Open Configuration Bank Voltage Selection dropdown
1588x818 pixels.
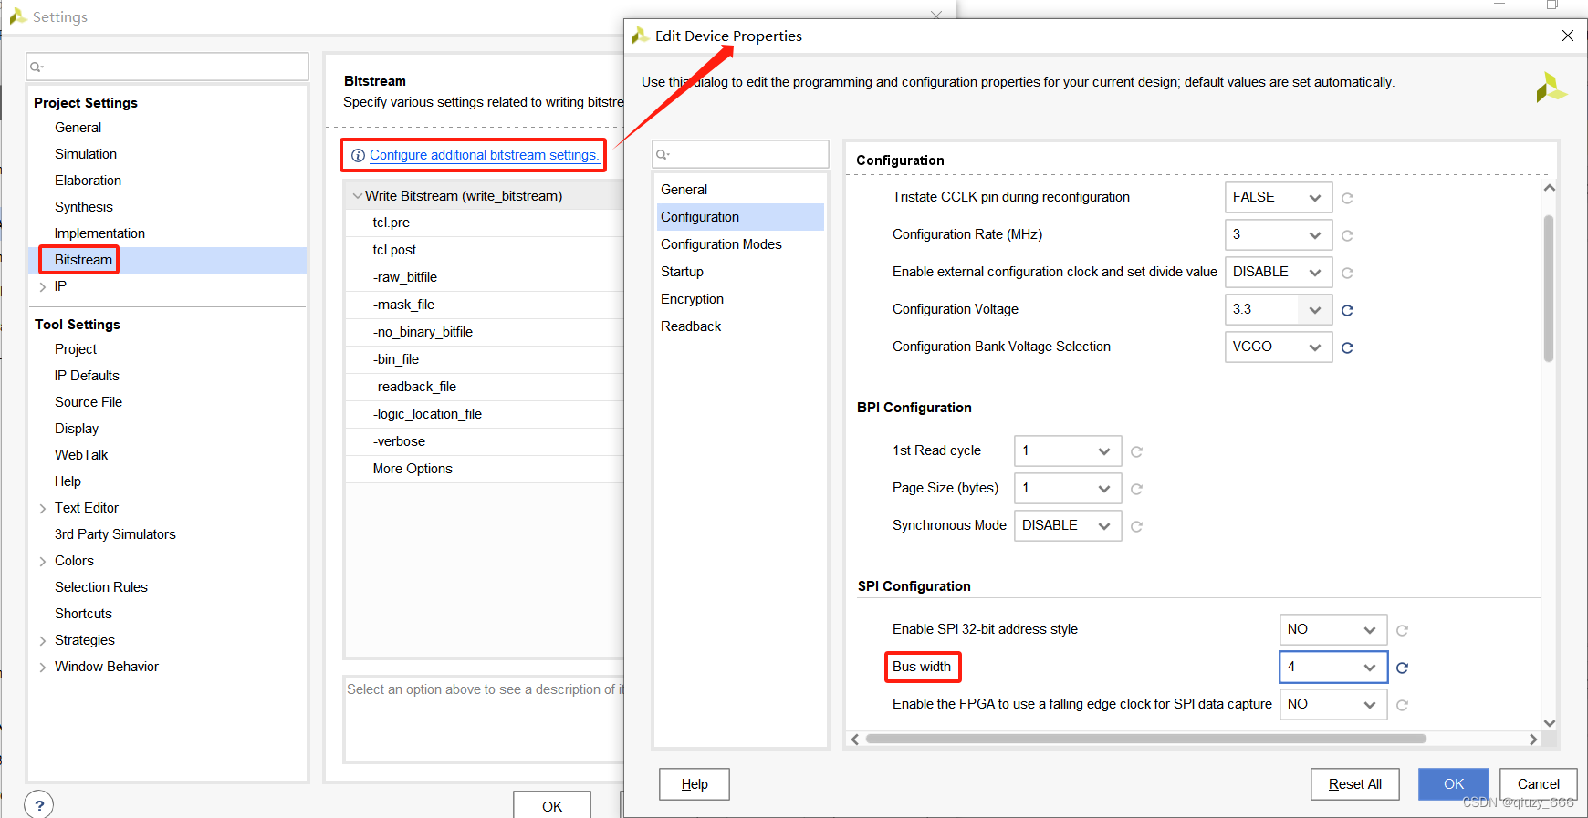(1279, 347)
